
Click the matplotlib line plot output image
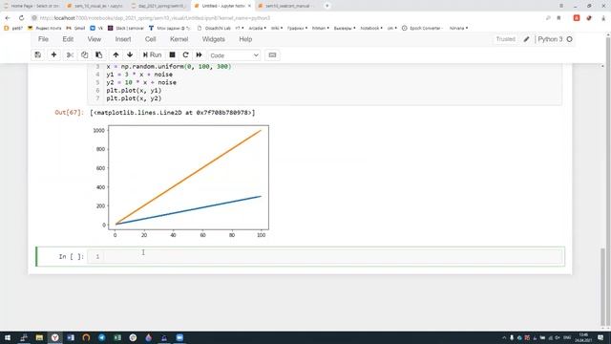click(180, 183)
